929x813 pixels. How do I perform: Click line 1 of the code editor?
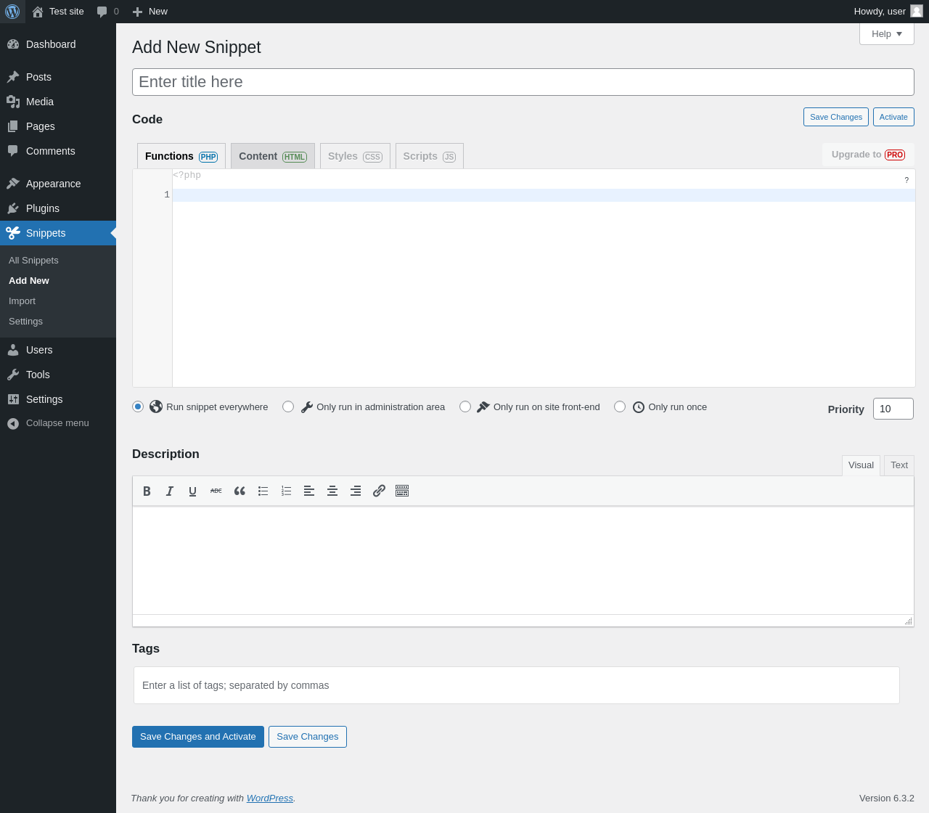[544, 195]
